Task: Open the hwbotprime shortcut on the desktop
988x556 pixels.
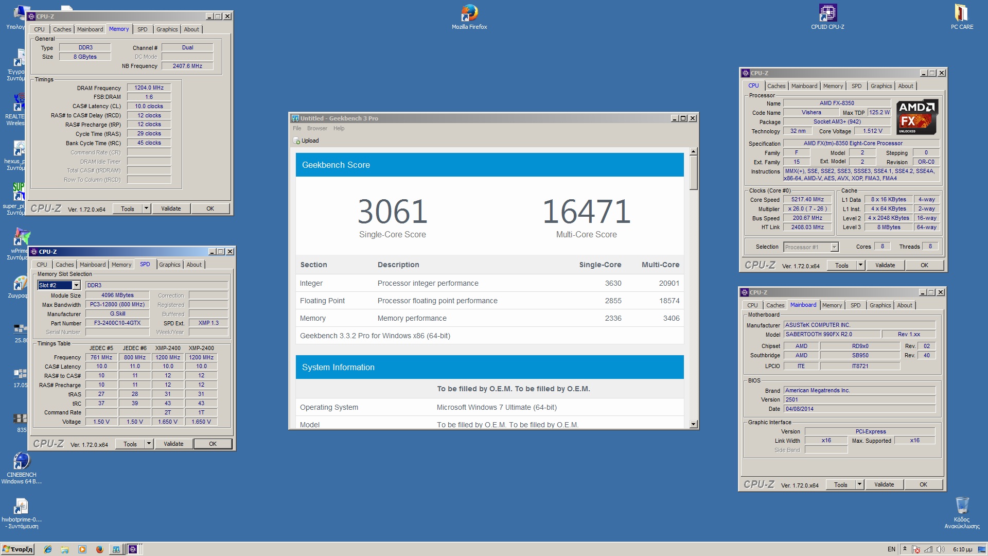Action: click(21, 513)
